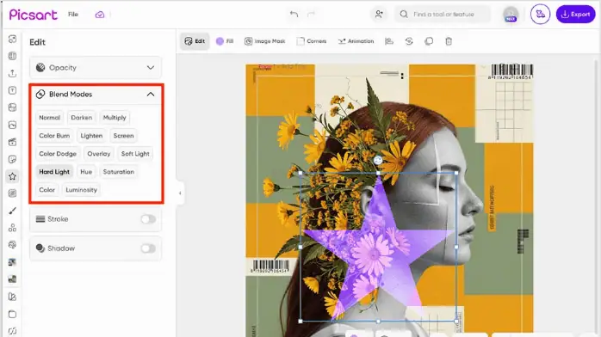Click the cloud sync status icon
The image size is (601, 337).
click(100, 15)
